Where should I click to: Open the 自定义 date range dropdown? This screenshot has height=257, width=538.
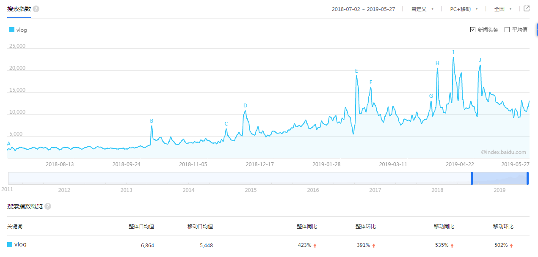422,9
